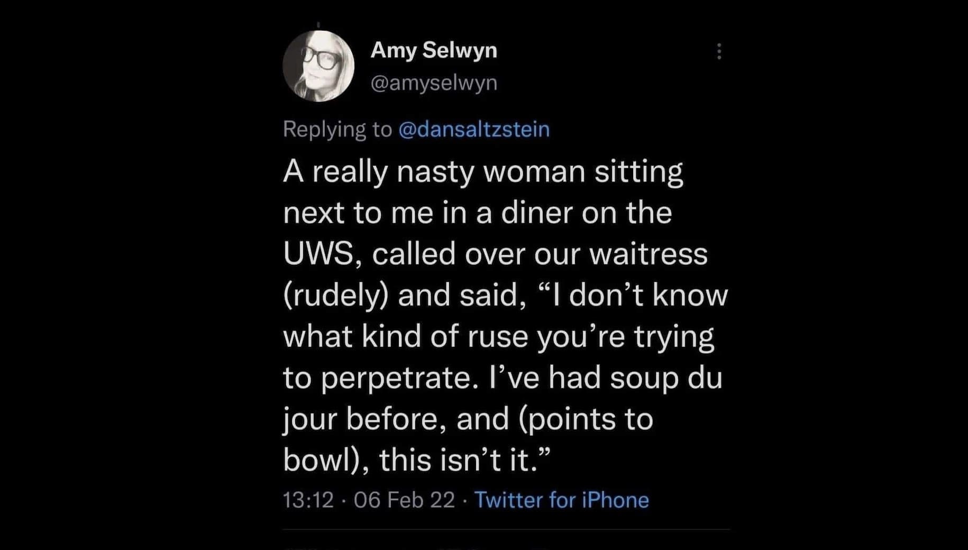Click the word "jour" in the tweet

(x=310, y=419)
